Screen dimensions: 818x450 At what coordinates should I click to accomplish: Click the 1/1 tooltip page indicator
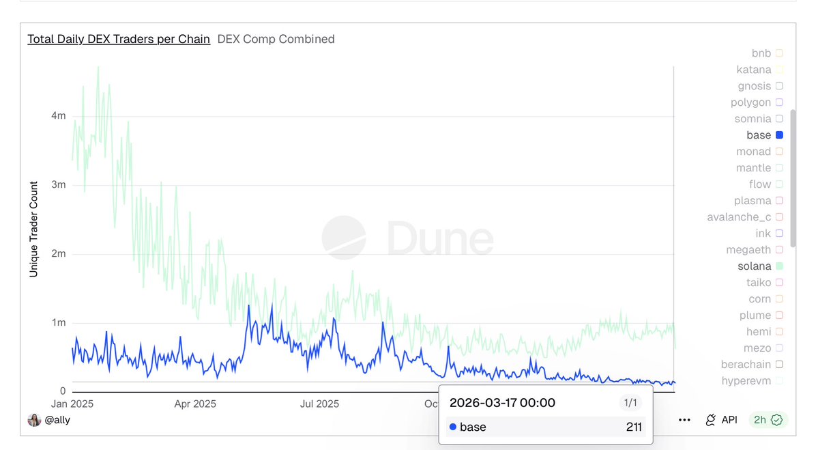[x=630, y=402]
